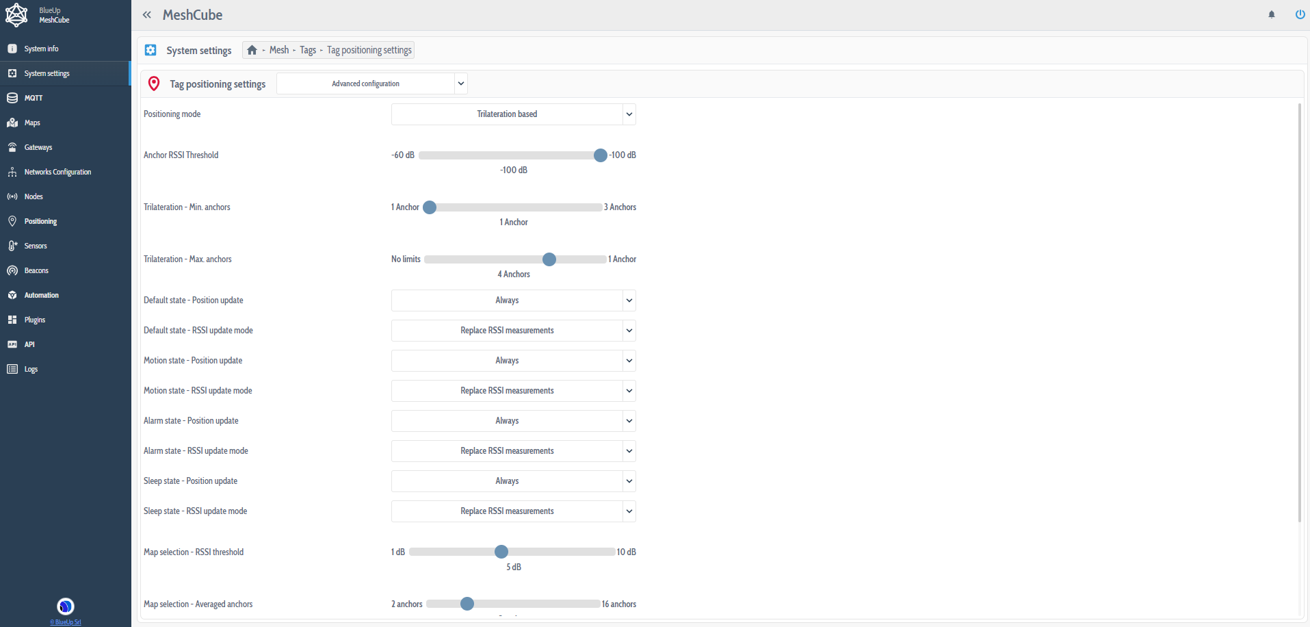Open MQTT via its database icon

coord(12,98)
